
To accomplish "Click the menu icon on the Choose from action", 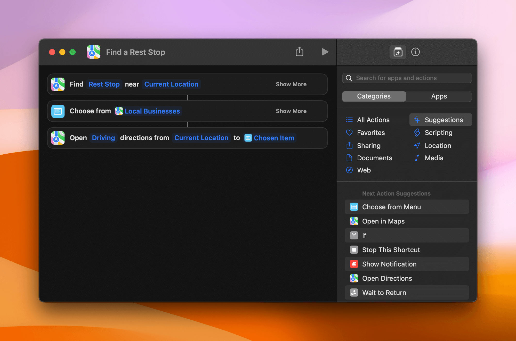I will pos(58,111).
